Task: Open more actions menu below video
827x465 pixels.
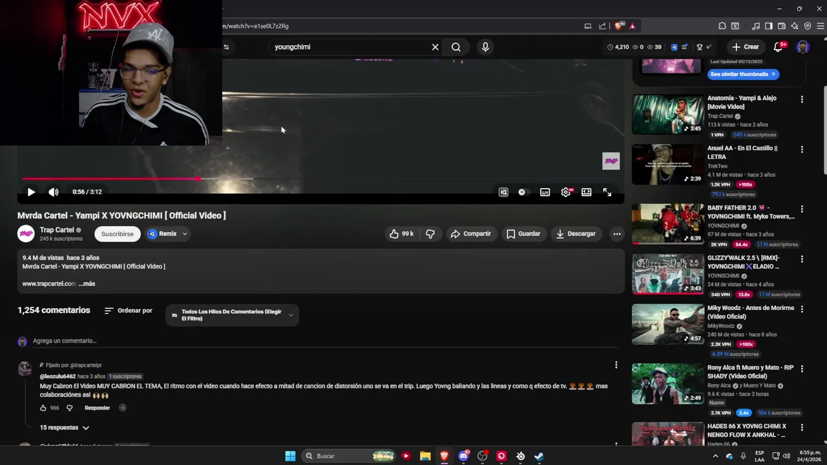Action: 617,234
